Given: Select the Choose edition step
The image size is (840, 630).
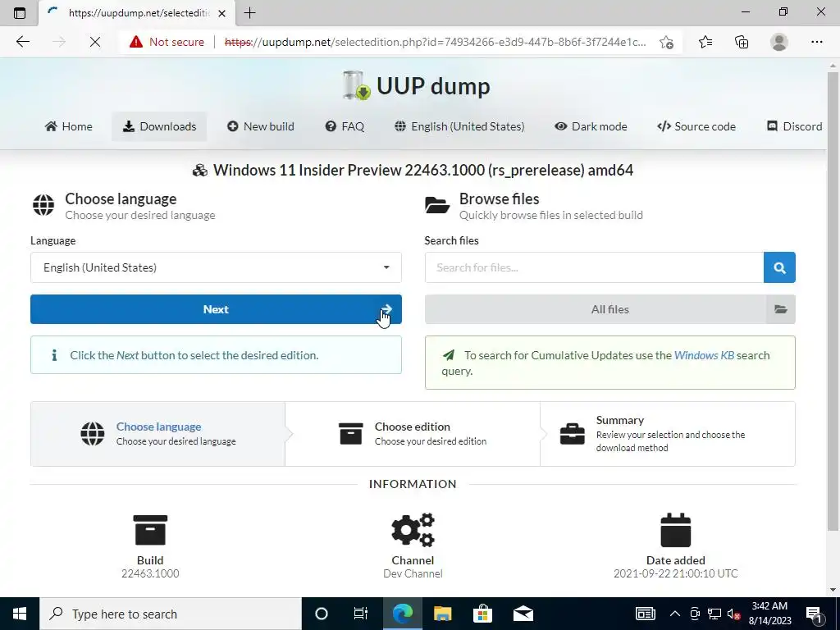Looking at the screenshot, I should (413, 433).
